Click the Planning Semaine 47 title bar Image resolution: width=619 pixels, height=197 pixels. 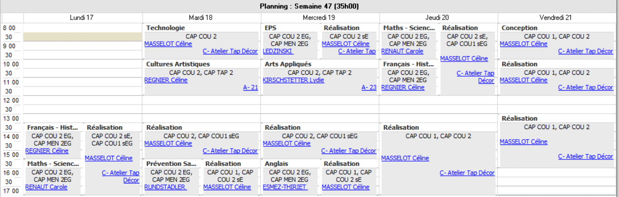(x=309, y=6)
